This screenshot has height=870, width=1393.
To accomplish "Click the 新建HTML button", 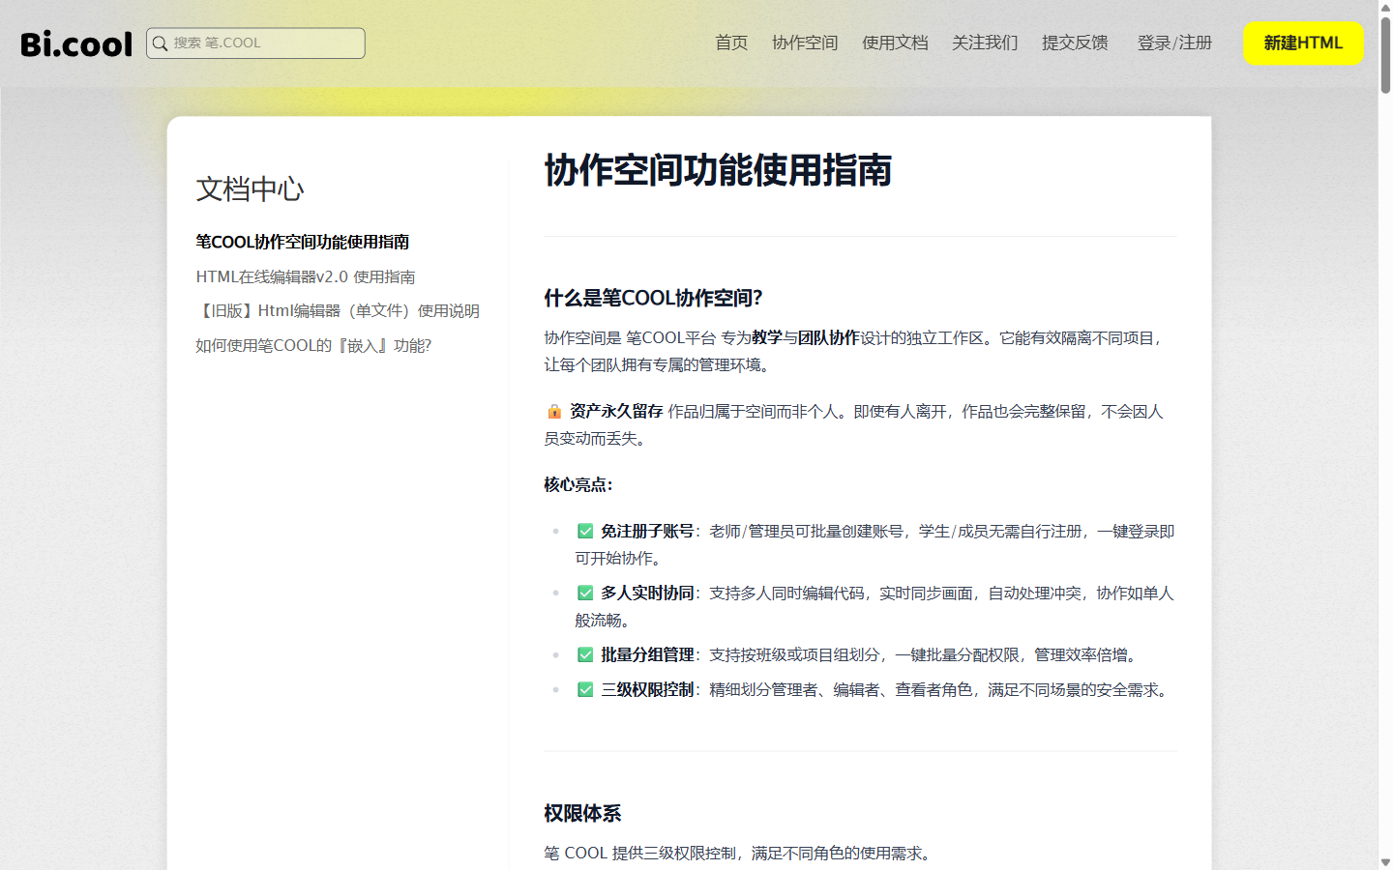I will [1303, 43].
